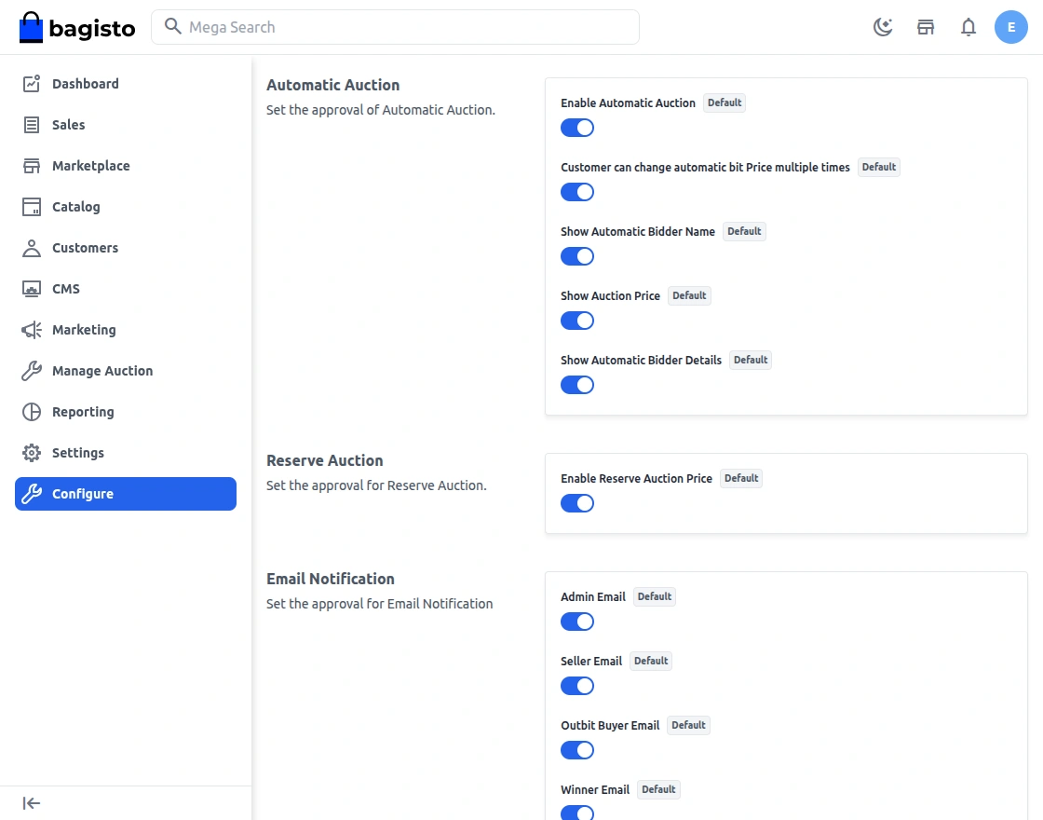Disable the Enable Automatic Auction toggle
Screen dimensions: 1043x820
(x=577, y=128)
